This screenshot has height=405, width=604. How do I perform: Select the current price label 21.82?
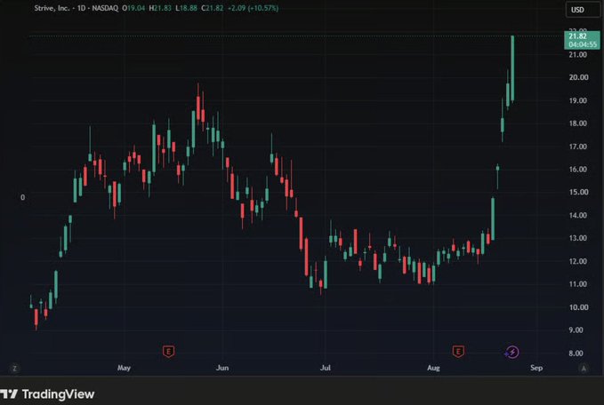click(578, 36)
